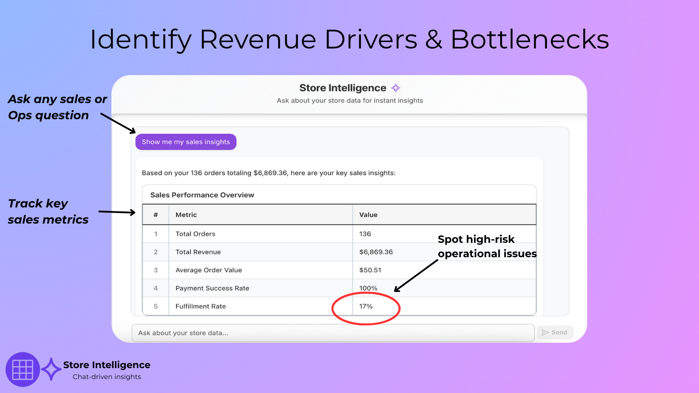The height and width of the screenshot is (393, 699).
Task: Click the 'Show me my sales insights' prompt button
Action: (x=186, y=142)
